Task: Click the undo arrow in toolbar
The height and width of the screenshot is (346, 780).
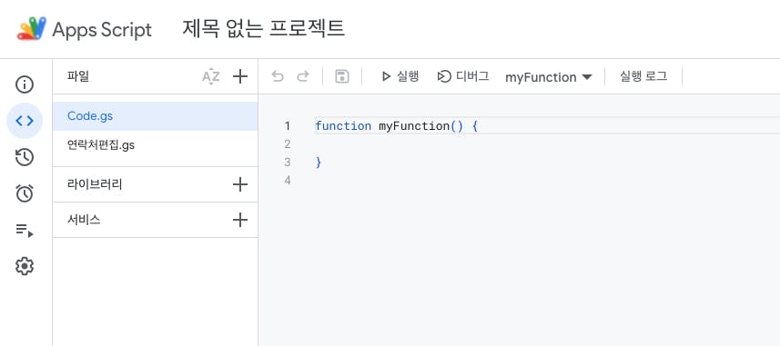Action: (278, 76)
